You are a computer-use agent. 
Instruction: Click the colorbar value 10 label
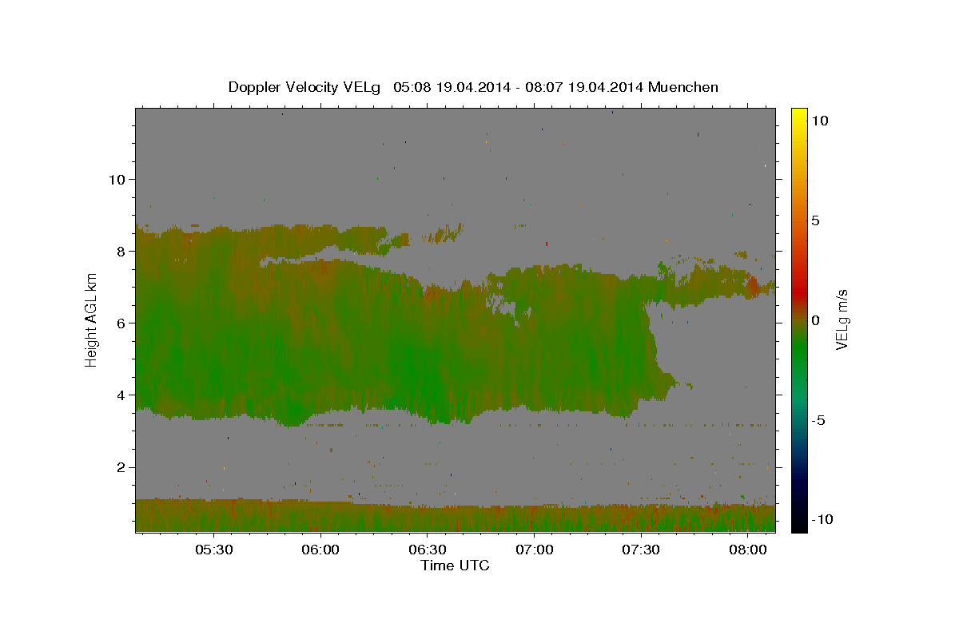click(821, 121)
